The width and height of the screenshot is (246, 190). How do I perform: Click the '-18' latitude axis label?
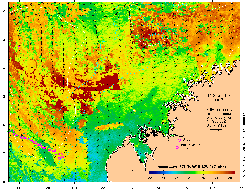coord(3,182)
